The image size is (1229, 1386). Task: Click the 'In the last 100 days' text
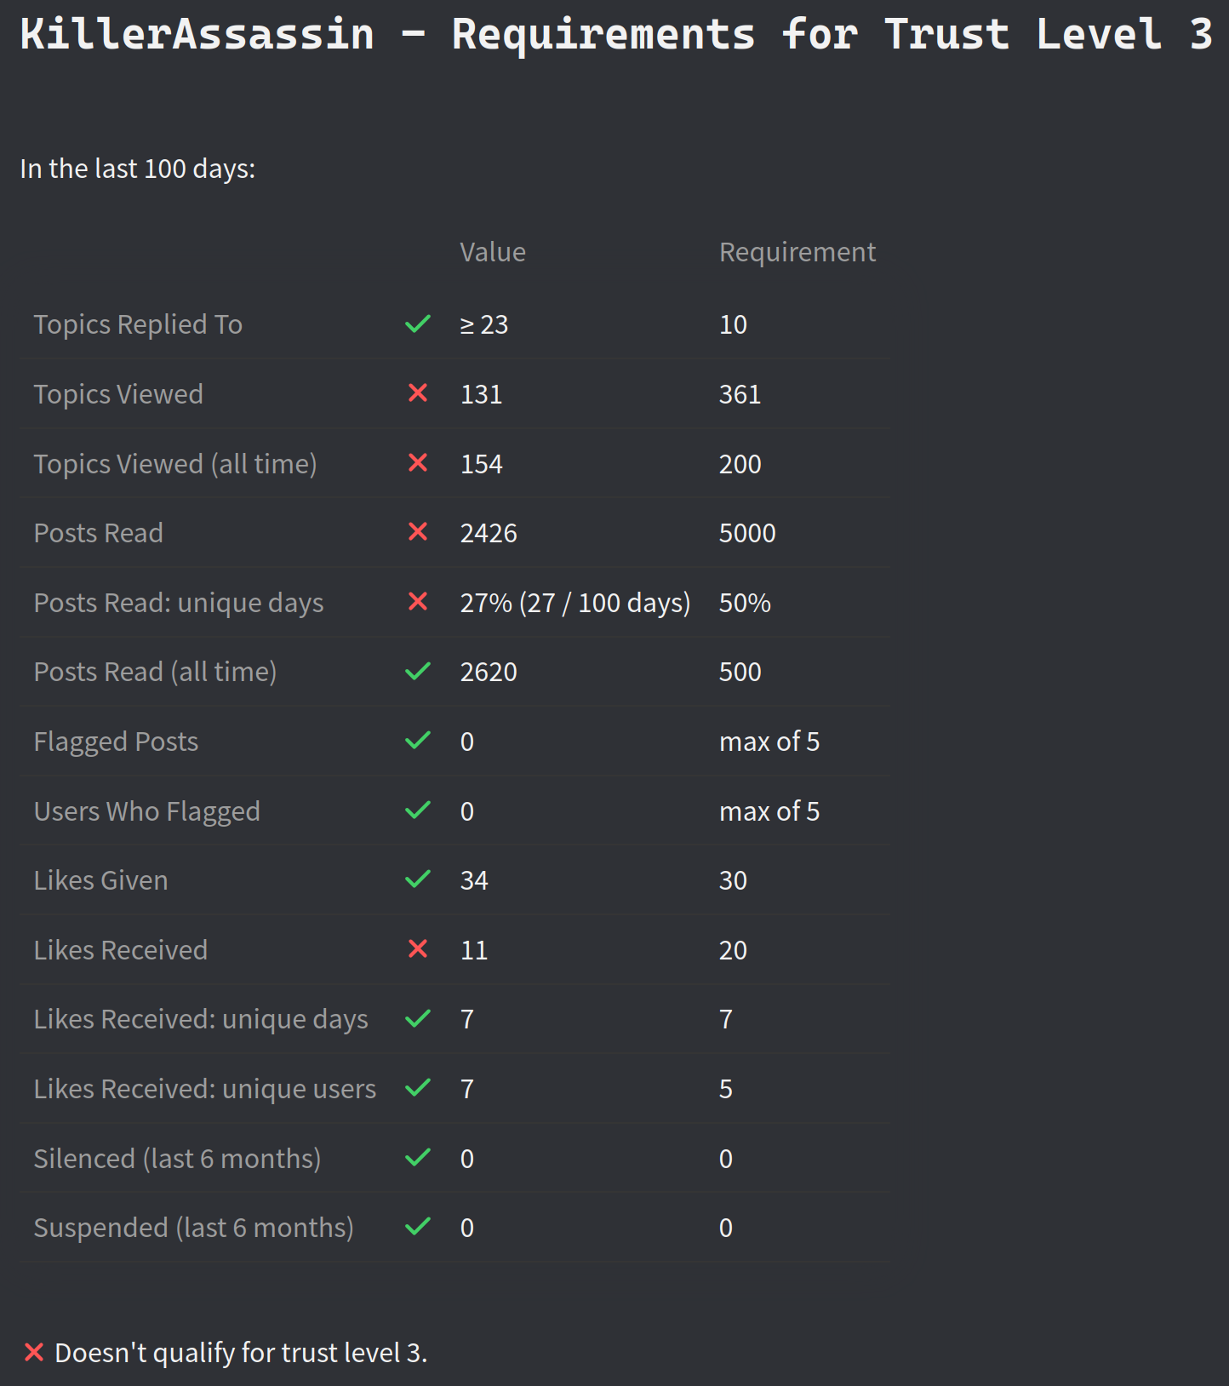click(138, 169)
